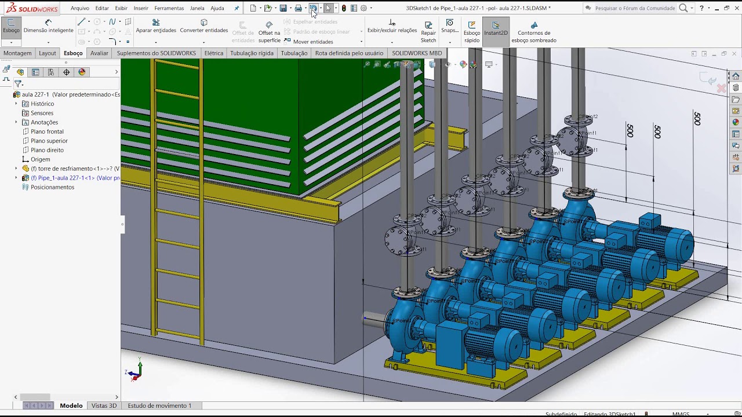742x417 pixels.
Task: Select Posicionamentos in tree
Action: tap(52, 187)
